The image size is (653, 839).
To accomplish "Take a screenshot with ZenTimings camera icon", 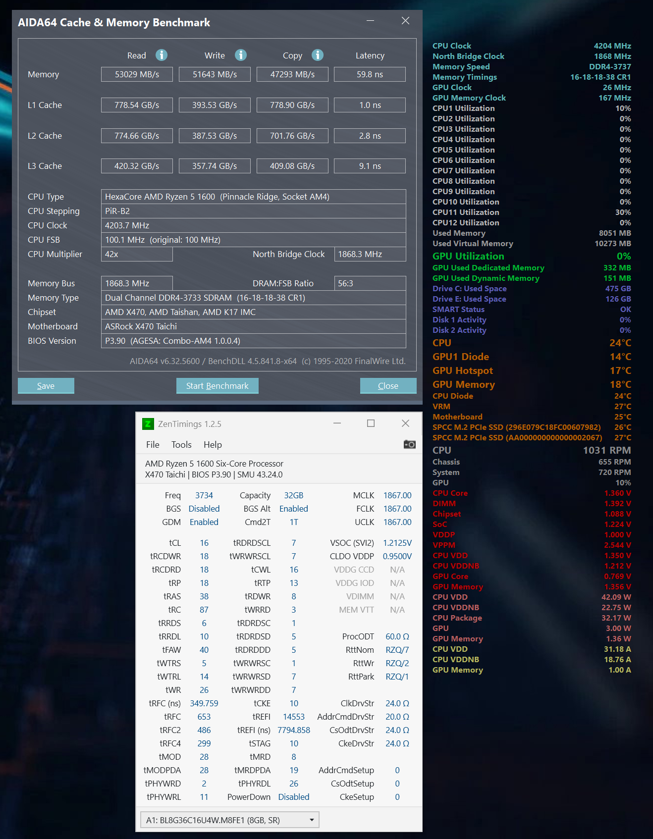I will pos(410,444).
